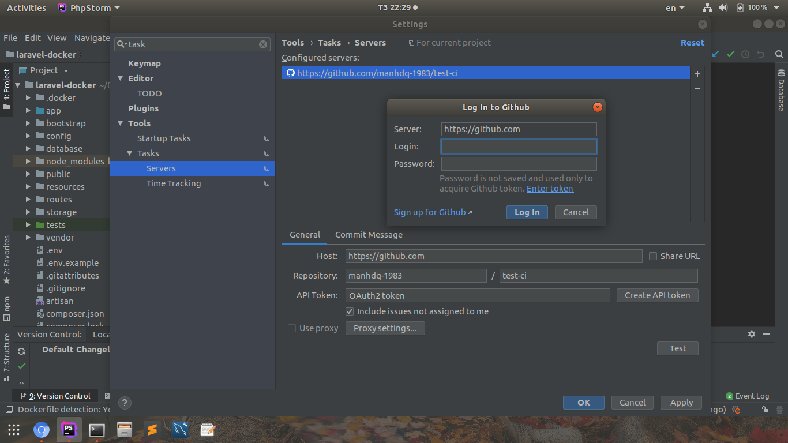Refresh changes in the Version Control panel
Screen dimensions: 788x443
coord(21,351)
